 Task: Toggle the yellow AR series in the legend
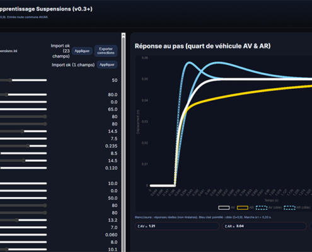pos(245,207)
